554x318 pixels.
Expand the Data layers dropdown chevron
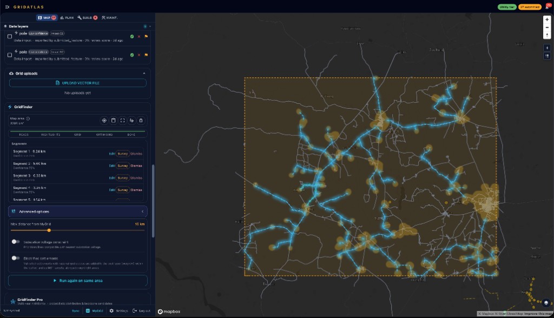click(x=150, y=26)
